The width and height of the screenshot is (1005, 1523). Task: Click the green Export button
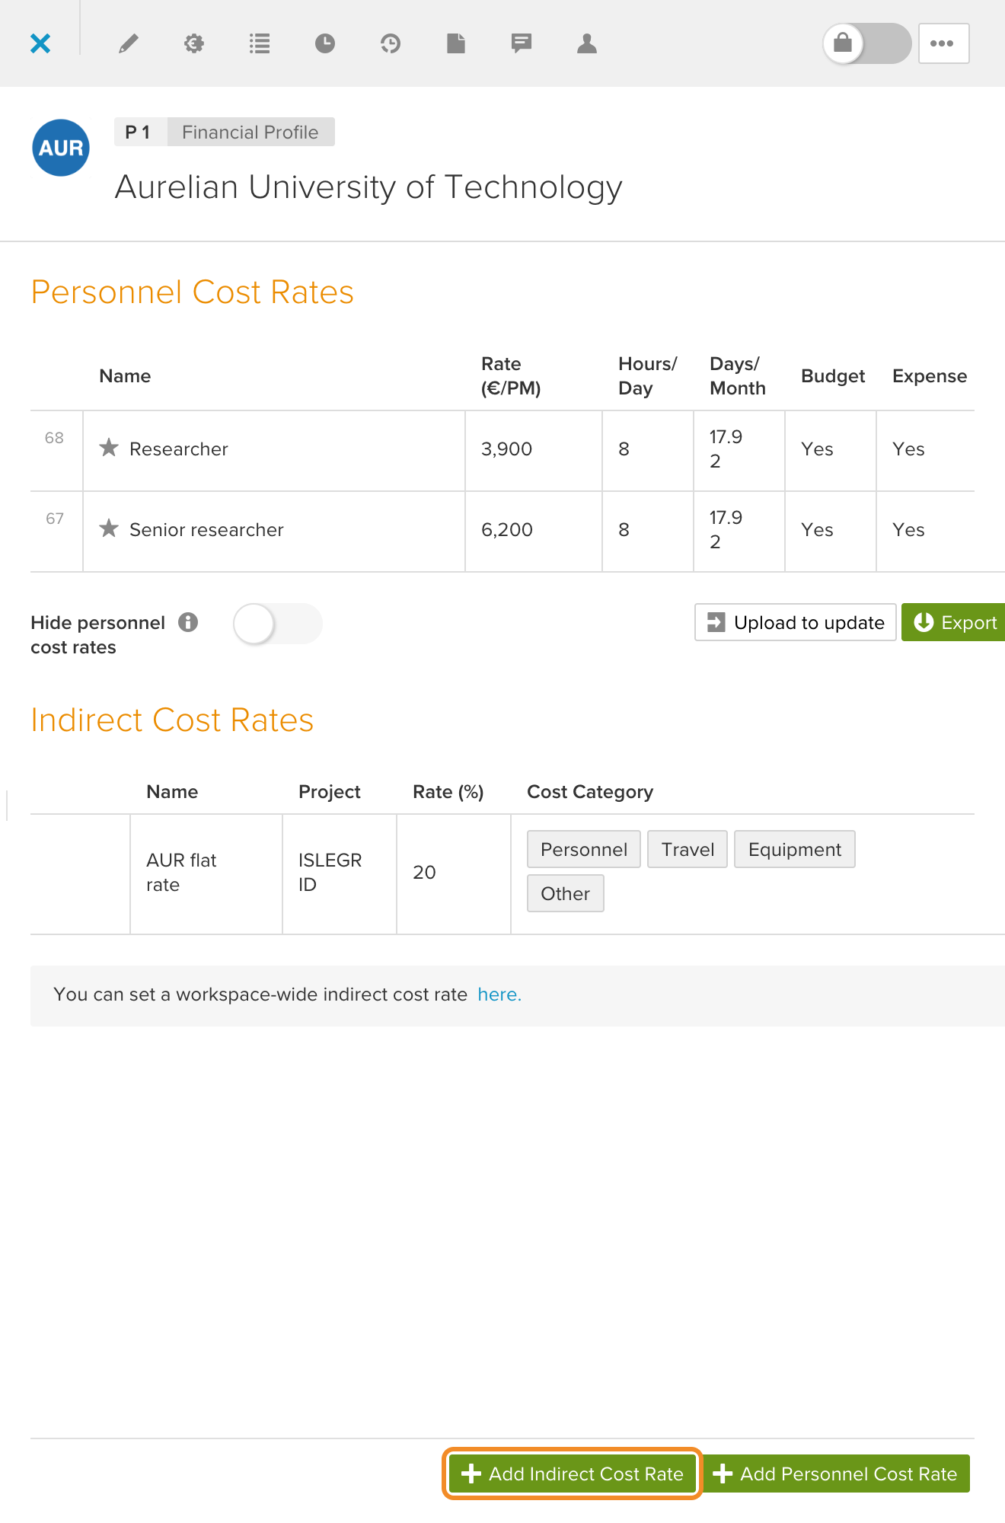coord(955,622)
